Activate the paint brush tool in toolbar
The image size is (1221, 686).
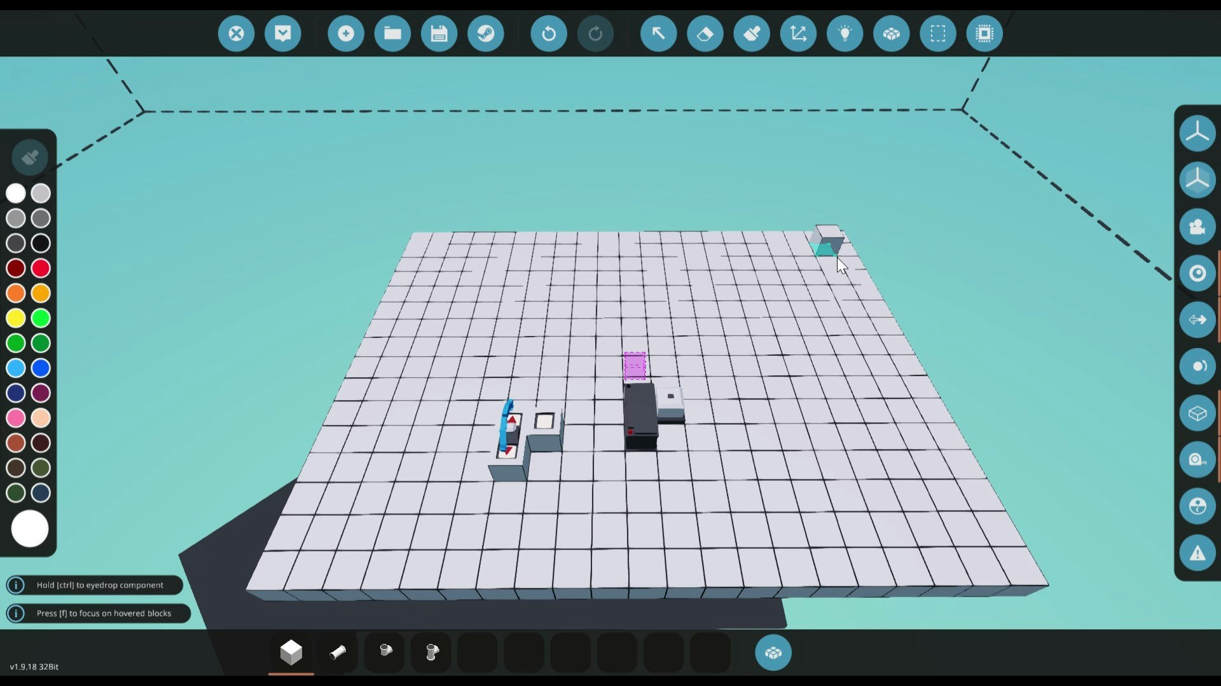pyautogui.click(x=752, y=33)
